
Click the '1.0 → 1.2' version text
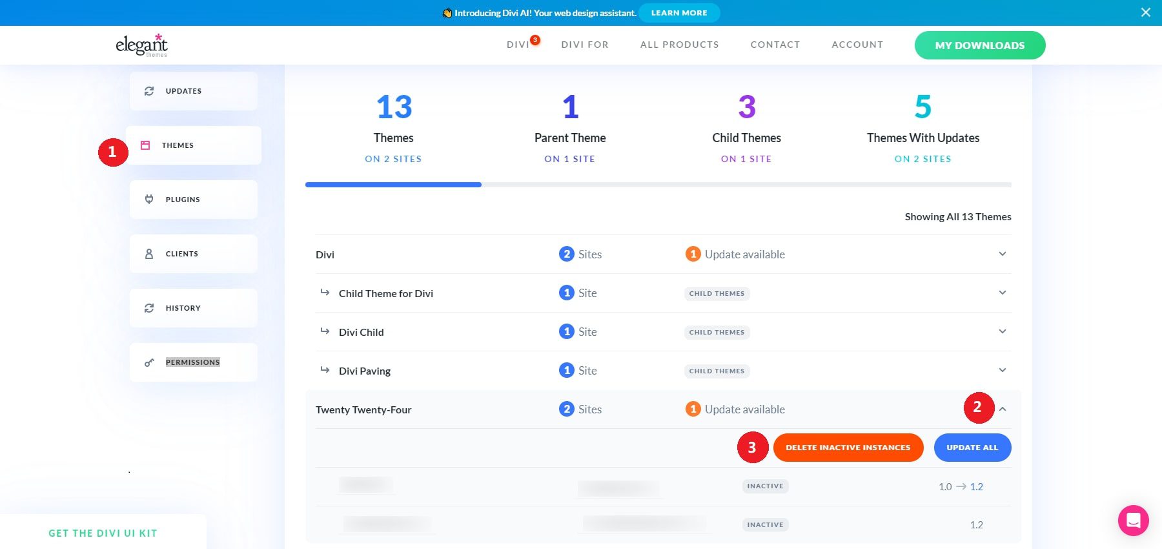point(961,486)
